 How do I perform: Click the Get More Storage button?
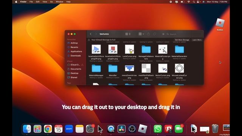[182, 40]
